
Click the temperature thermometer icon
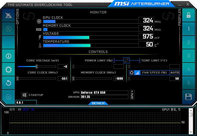pos(40,45)
